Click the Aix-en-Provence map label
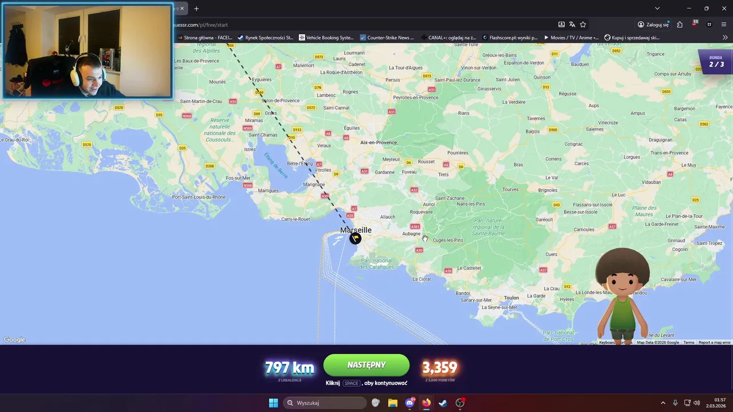The height and width of the screenshot is (412, 733). [379, 142]
